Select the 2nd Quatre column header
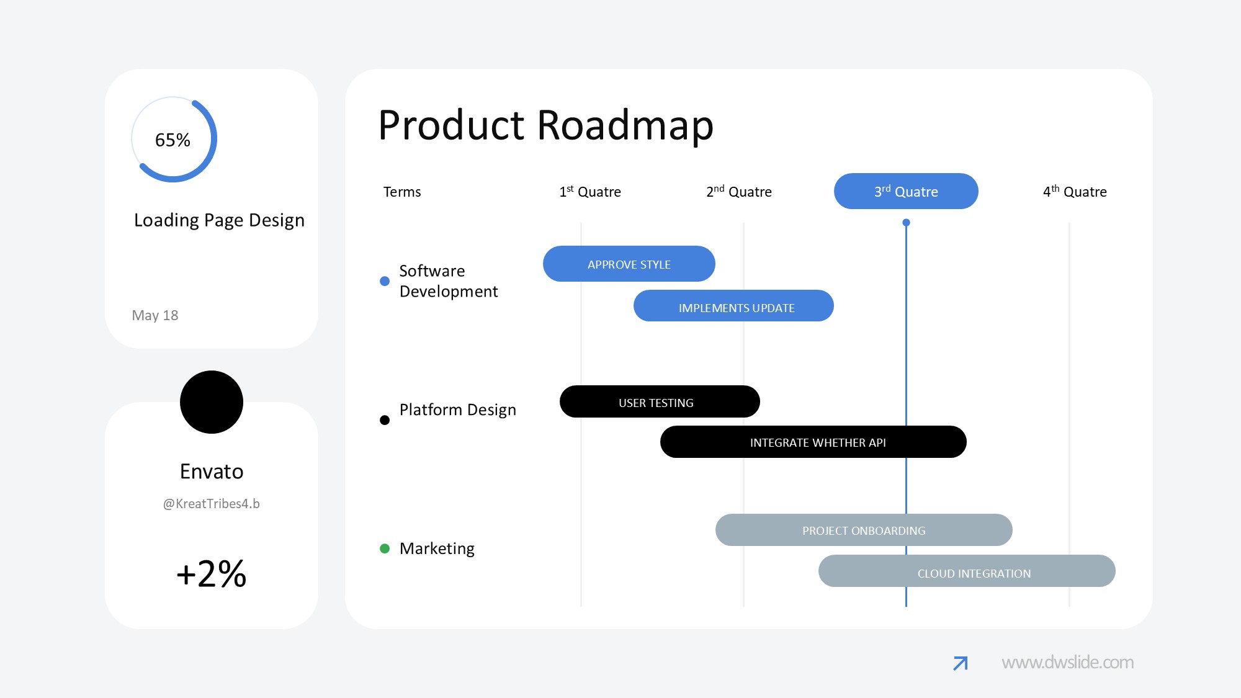 tap(739, 192)
